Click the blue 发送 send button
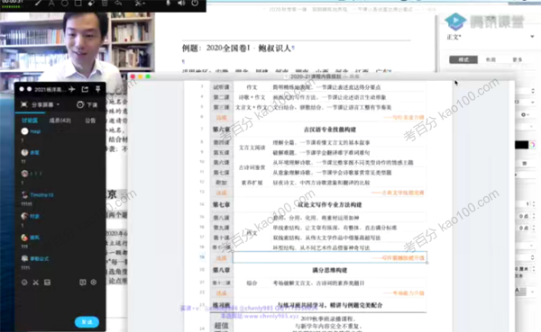 pos(87,322)
